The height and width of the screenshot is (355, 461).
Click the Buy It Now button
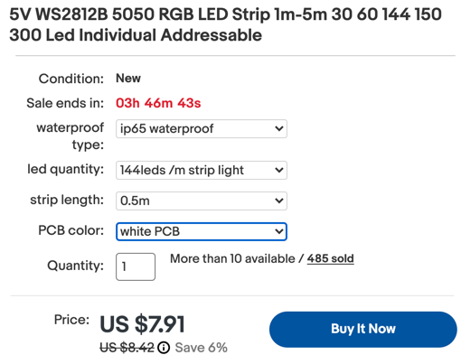(x=363, y=329)
